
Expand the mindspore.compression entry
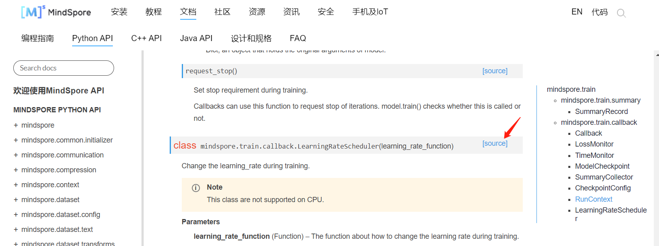point(16,170)
